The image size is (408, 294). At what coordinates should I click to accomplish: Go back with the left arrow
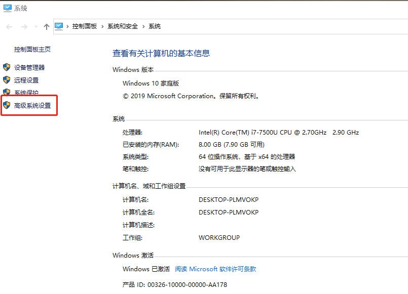(9, 26)
